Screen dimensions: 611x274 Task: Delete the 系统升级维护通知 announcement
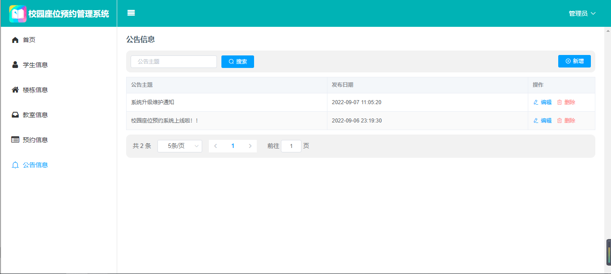tap(566, 102)
